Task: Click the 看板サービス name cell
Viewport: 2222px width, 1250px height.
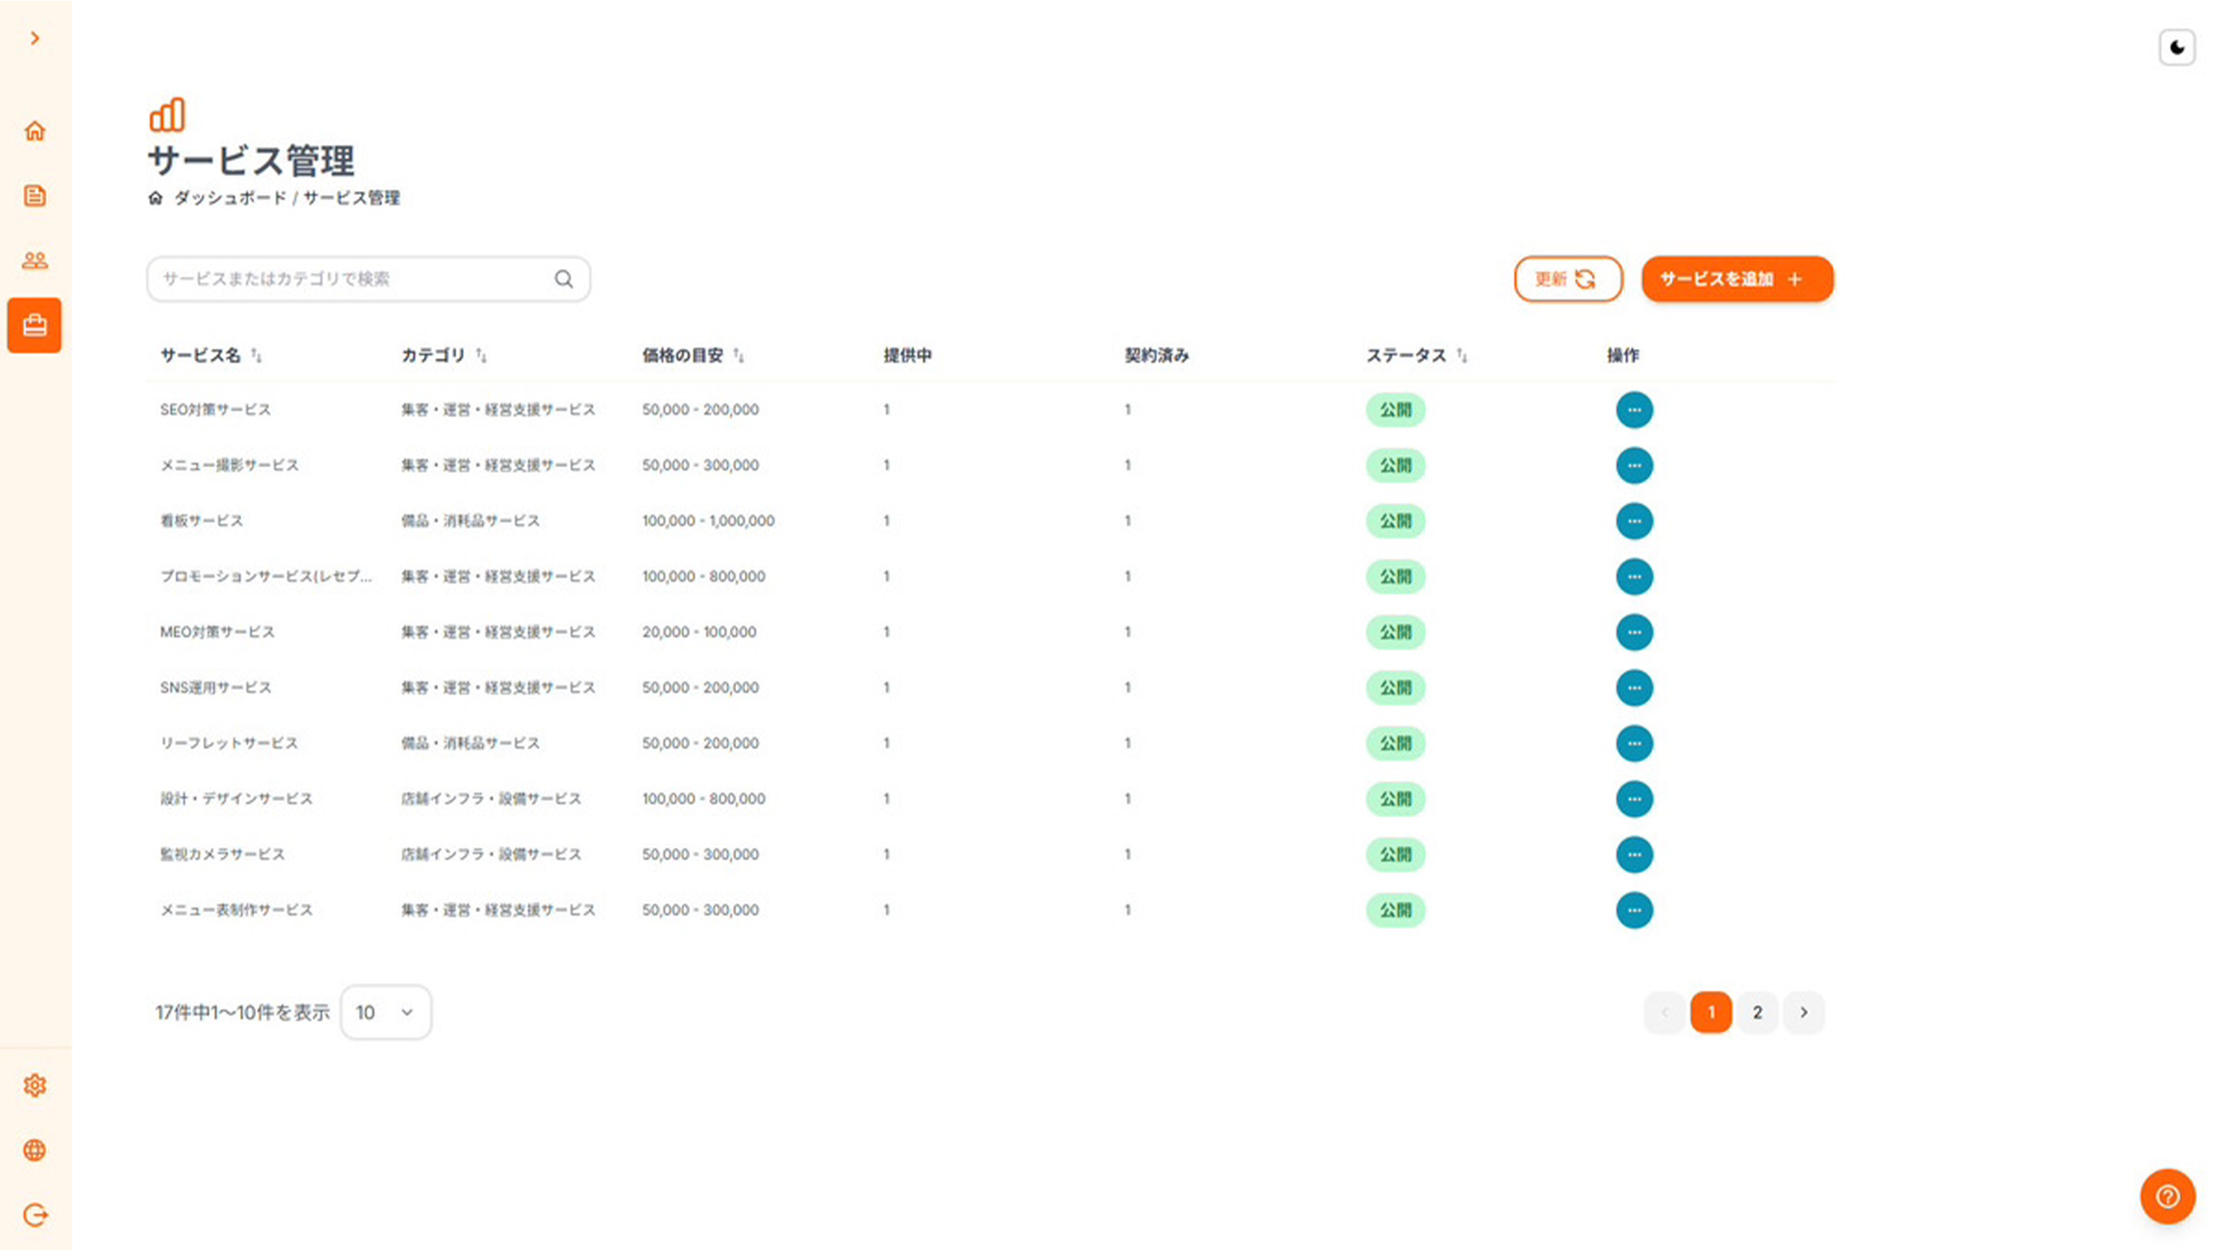Action: tap(201, 521)
